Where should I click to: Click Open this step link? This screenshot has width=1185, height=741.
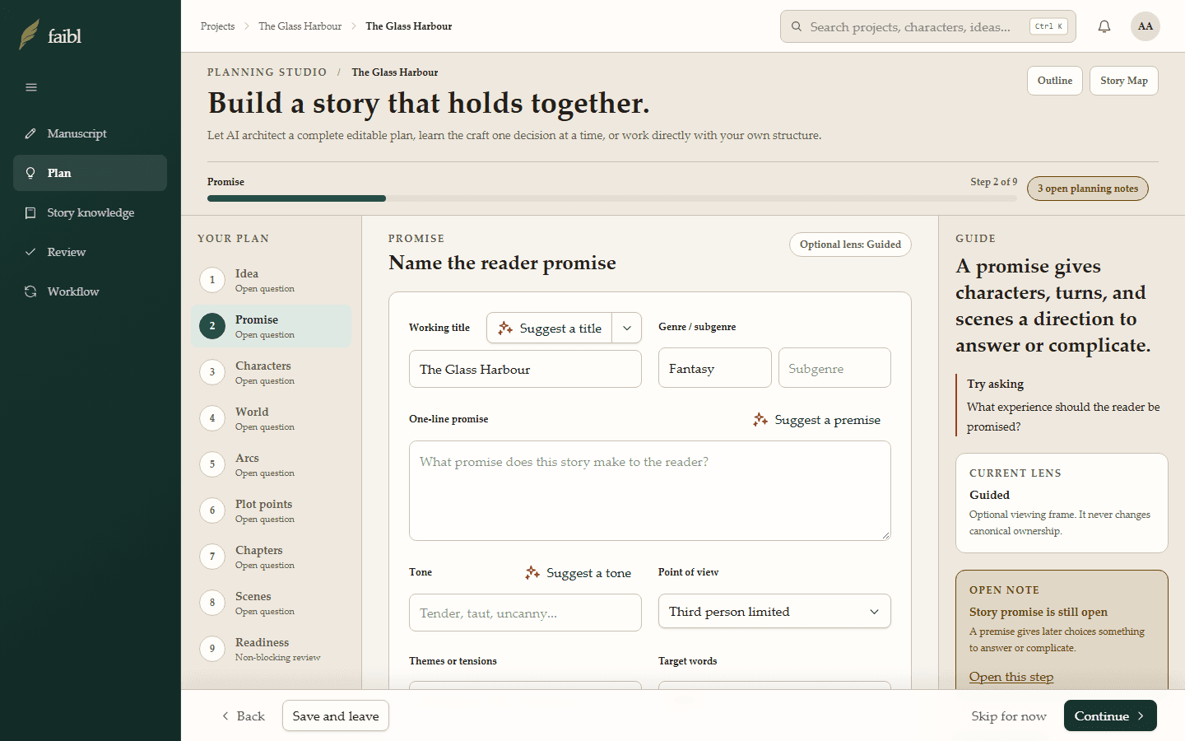coord(1011,677)
